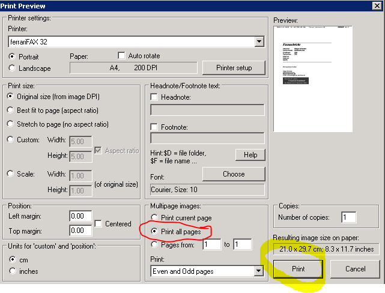Expand the Even and Odd pages dropdown
Image resolution: width=385 pixels, height=293 pixels.
pos(259,271)
